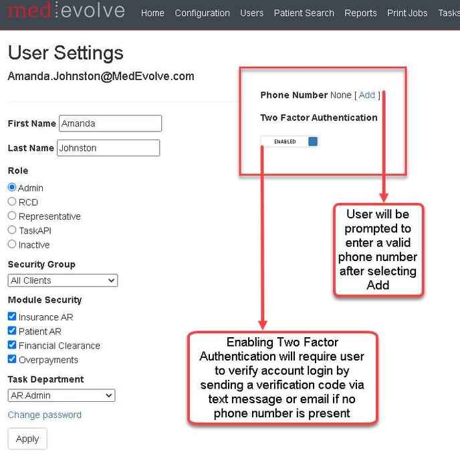Image resolution: width=460 pixels, height=460 pixels.
Task: Open the Reports menu
Action: tap(360, 13)
